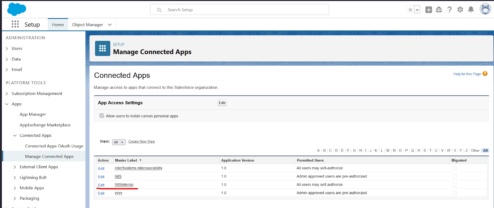494x208 pixels.
Task: Open Connected Apps OAuth Usage
Action: click(x=54, y=146)
